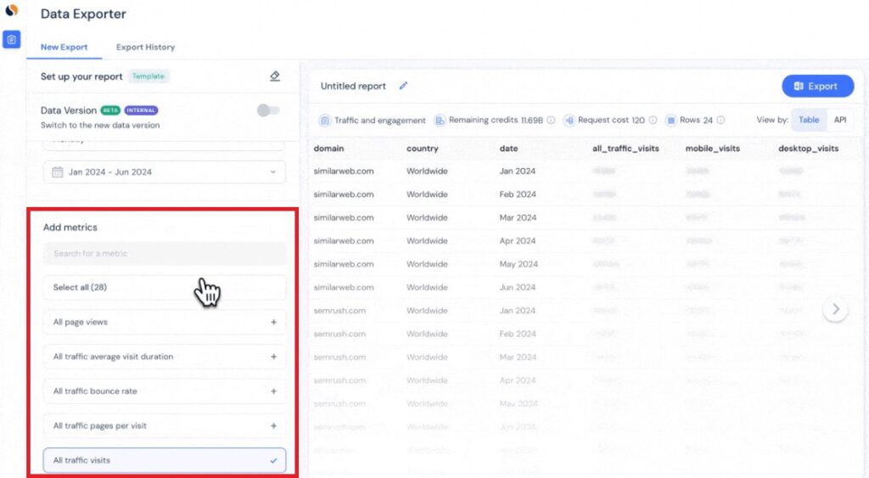
Task: Click the Feb 2024 cell for semrush.com
Action: coord(518,335)
